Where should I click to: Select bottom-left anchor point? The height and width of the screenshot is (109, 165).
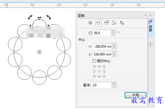[x=94, y=76]
